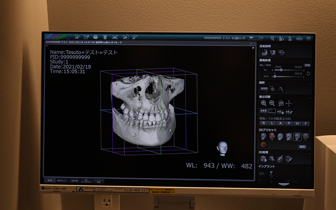Image resolution: width=336 pixels, height=210 pixels.
Task: Reset WL/WW with the circular arrow icon
Action: 308,73
